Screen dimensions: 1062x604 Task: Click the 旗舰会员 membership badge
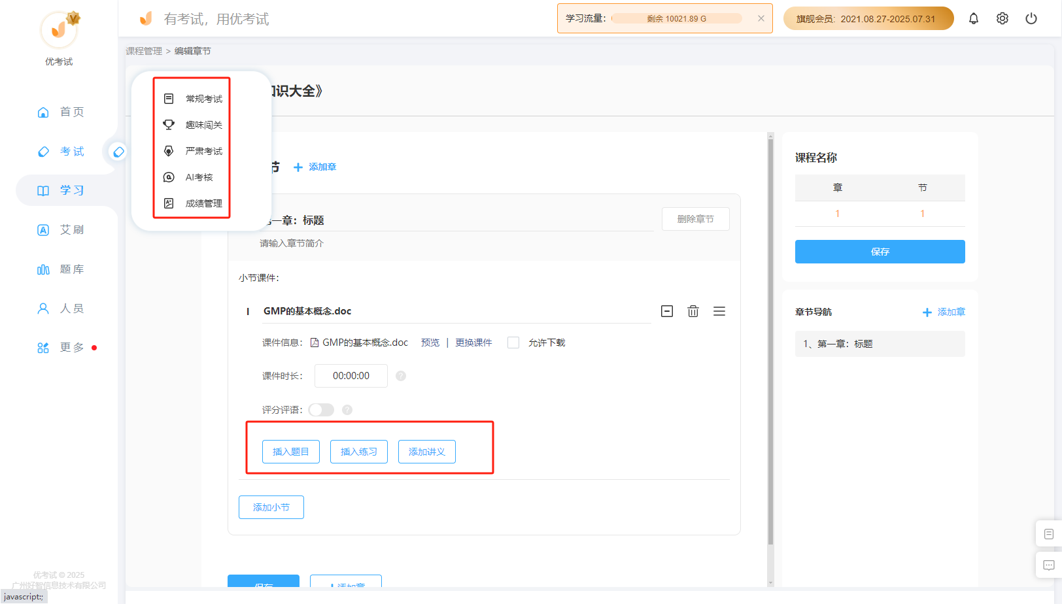click(x=868, y=18)
